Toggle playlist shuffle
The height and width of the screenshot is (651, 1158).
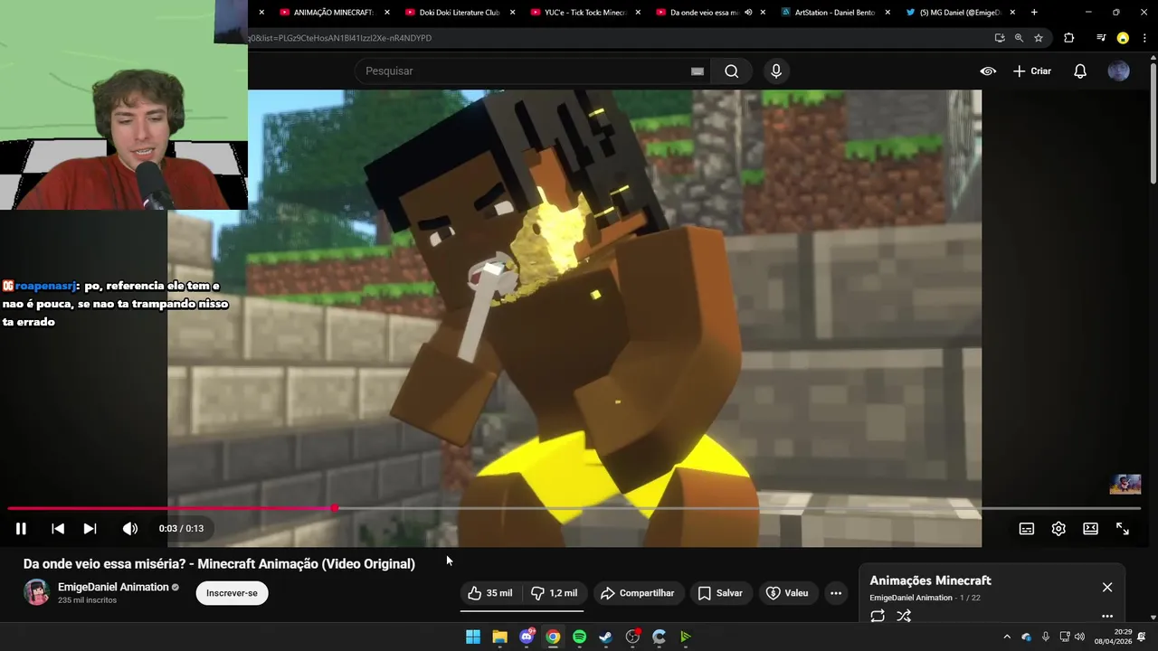click(904, 616)
